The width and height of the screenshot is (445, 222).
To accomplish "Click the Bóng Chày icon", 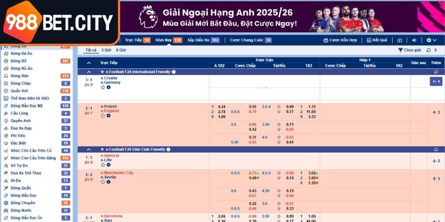I will click(x=6, y=83).
